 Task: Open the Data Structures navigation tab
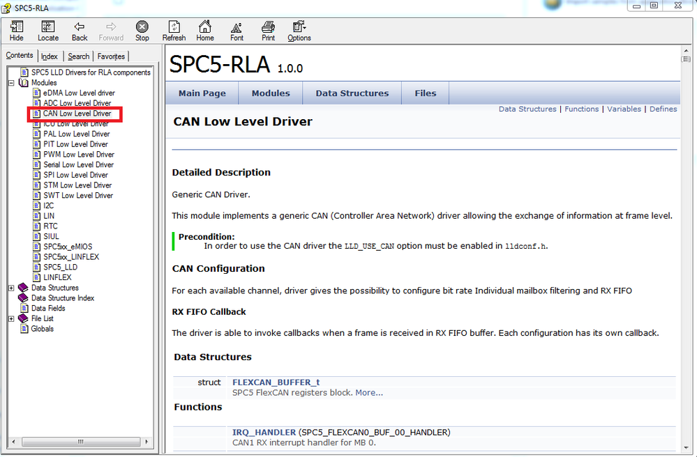[x=352, y=93]
